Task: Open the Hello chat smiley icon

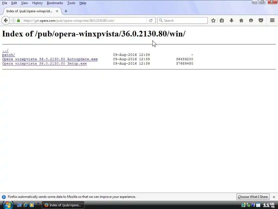Action: (251, 20)
